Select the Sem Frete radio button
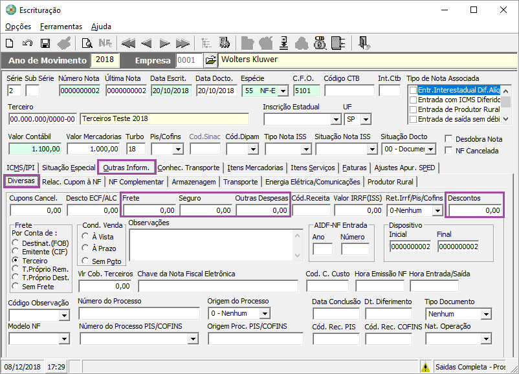519x374 pixels. (x=16, y=286)
